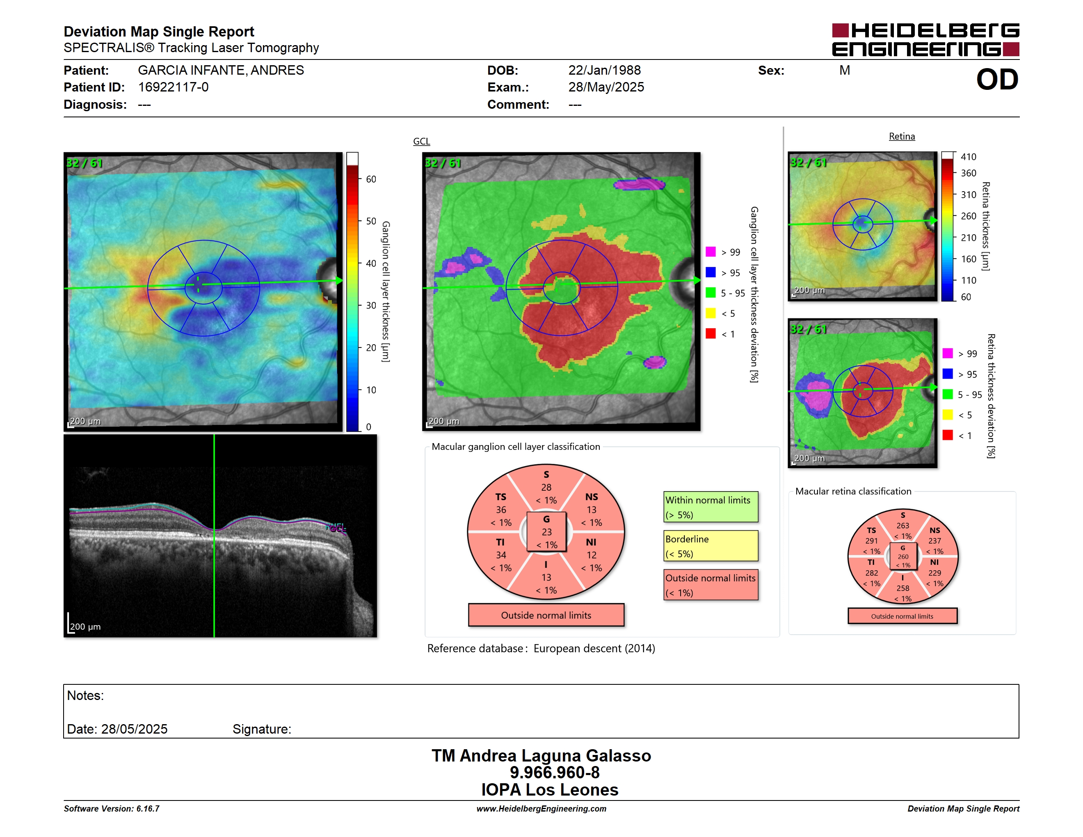
Task: Click the Retina deviation map thumbnail
Action: (x=862, y=393)
